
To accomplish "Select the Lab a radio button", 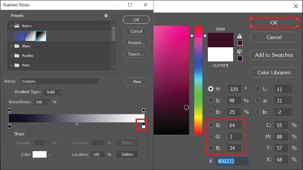I will [x=258, y=100].
